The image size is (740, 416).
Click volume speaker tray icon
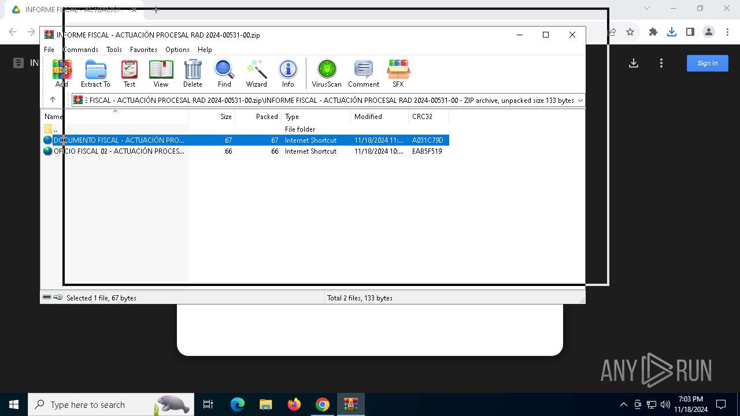(x=665, y=404)
